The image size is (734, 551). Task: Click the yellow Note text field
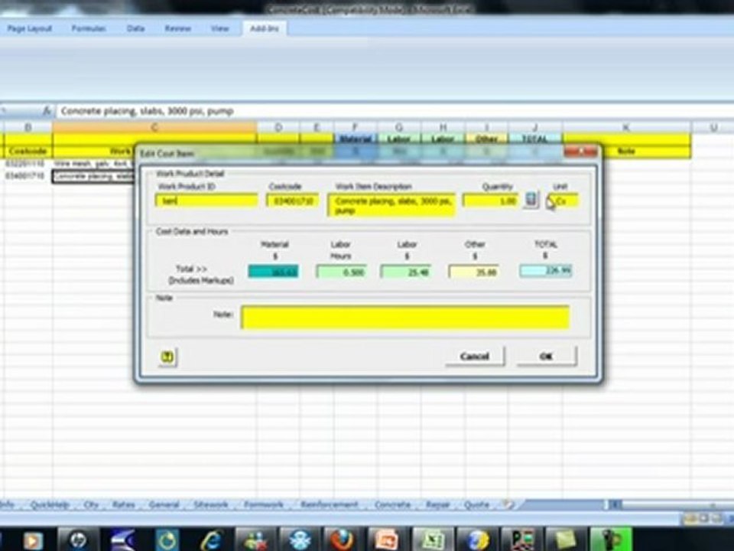[x=405, y=317]
